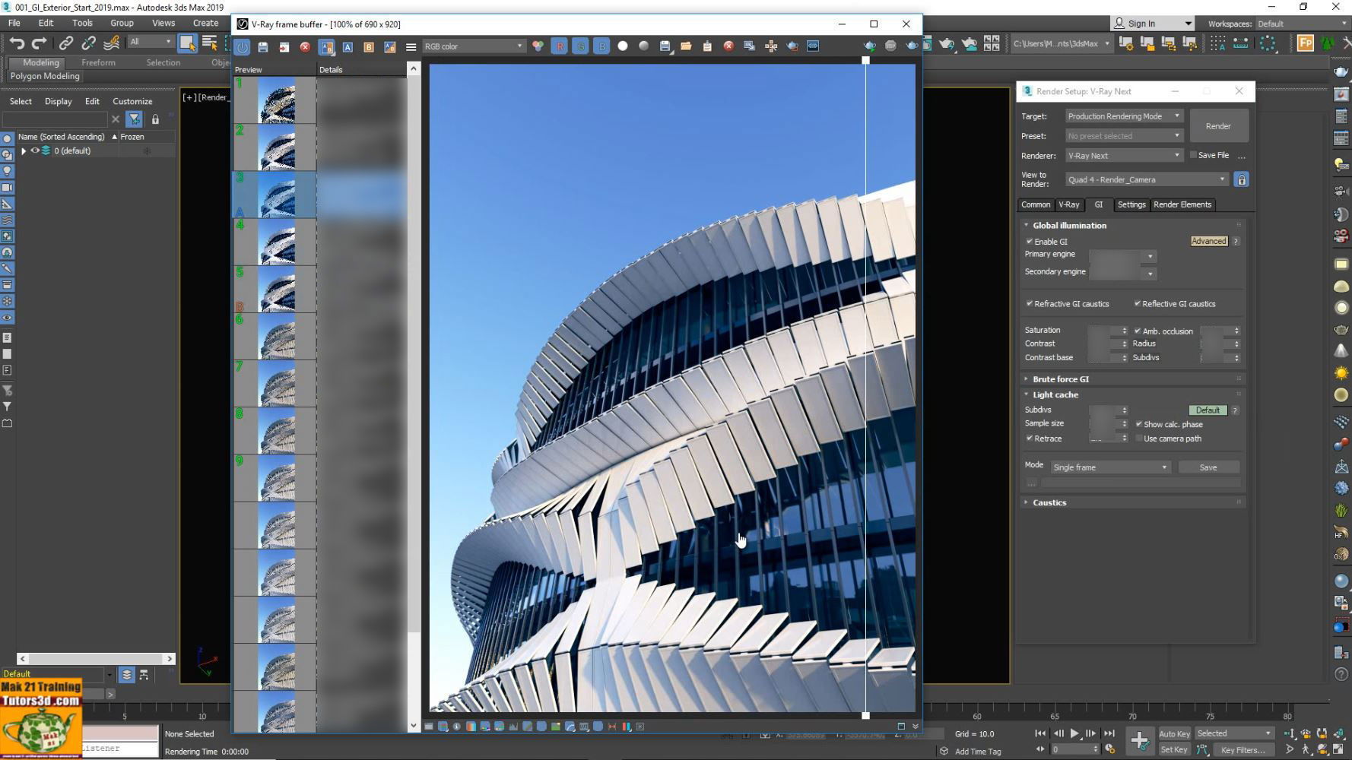This screenshot has height=760, width=1352.
Task: Click the A/B compare set A icon
Action: 348,46
